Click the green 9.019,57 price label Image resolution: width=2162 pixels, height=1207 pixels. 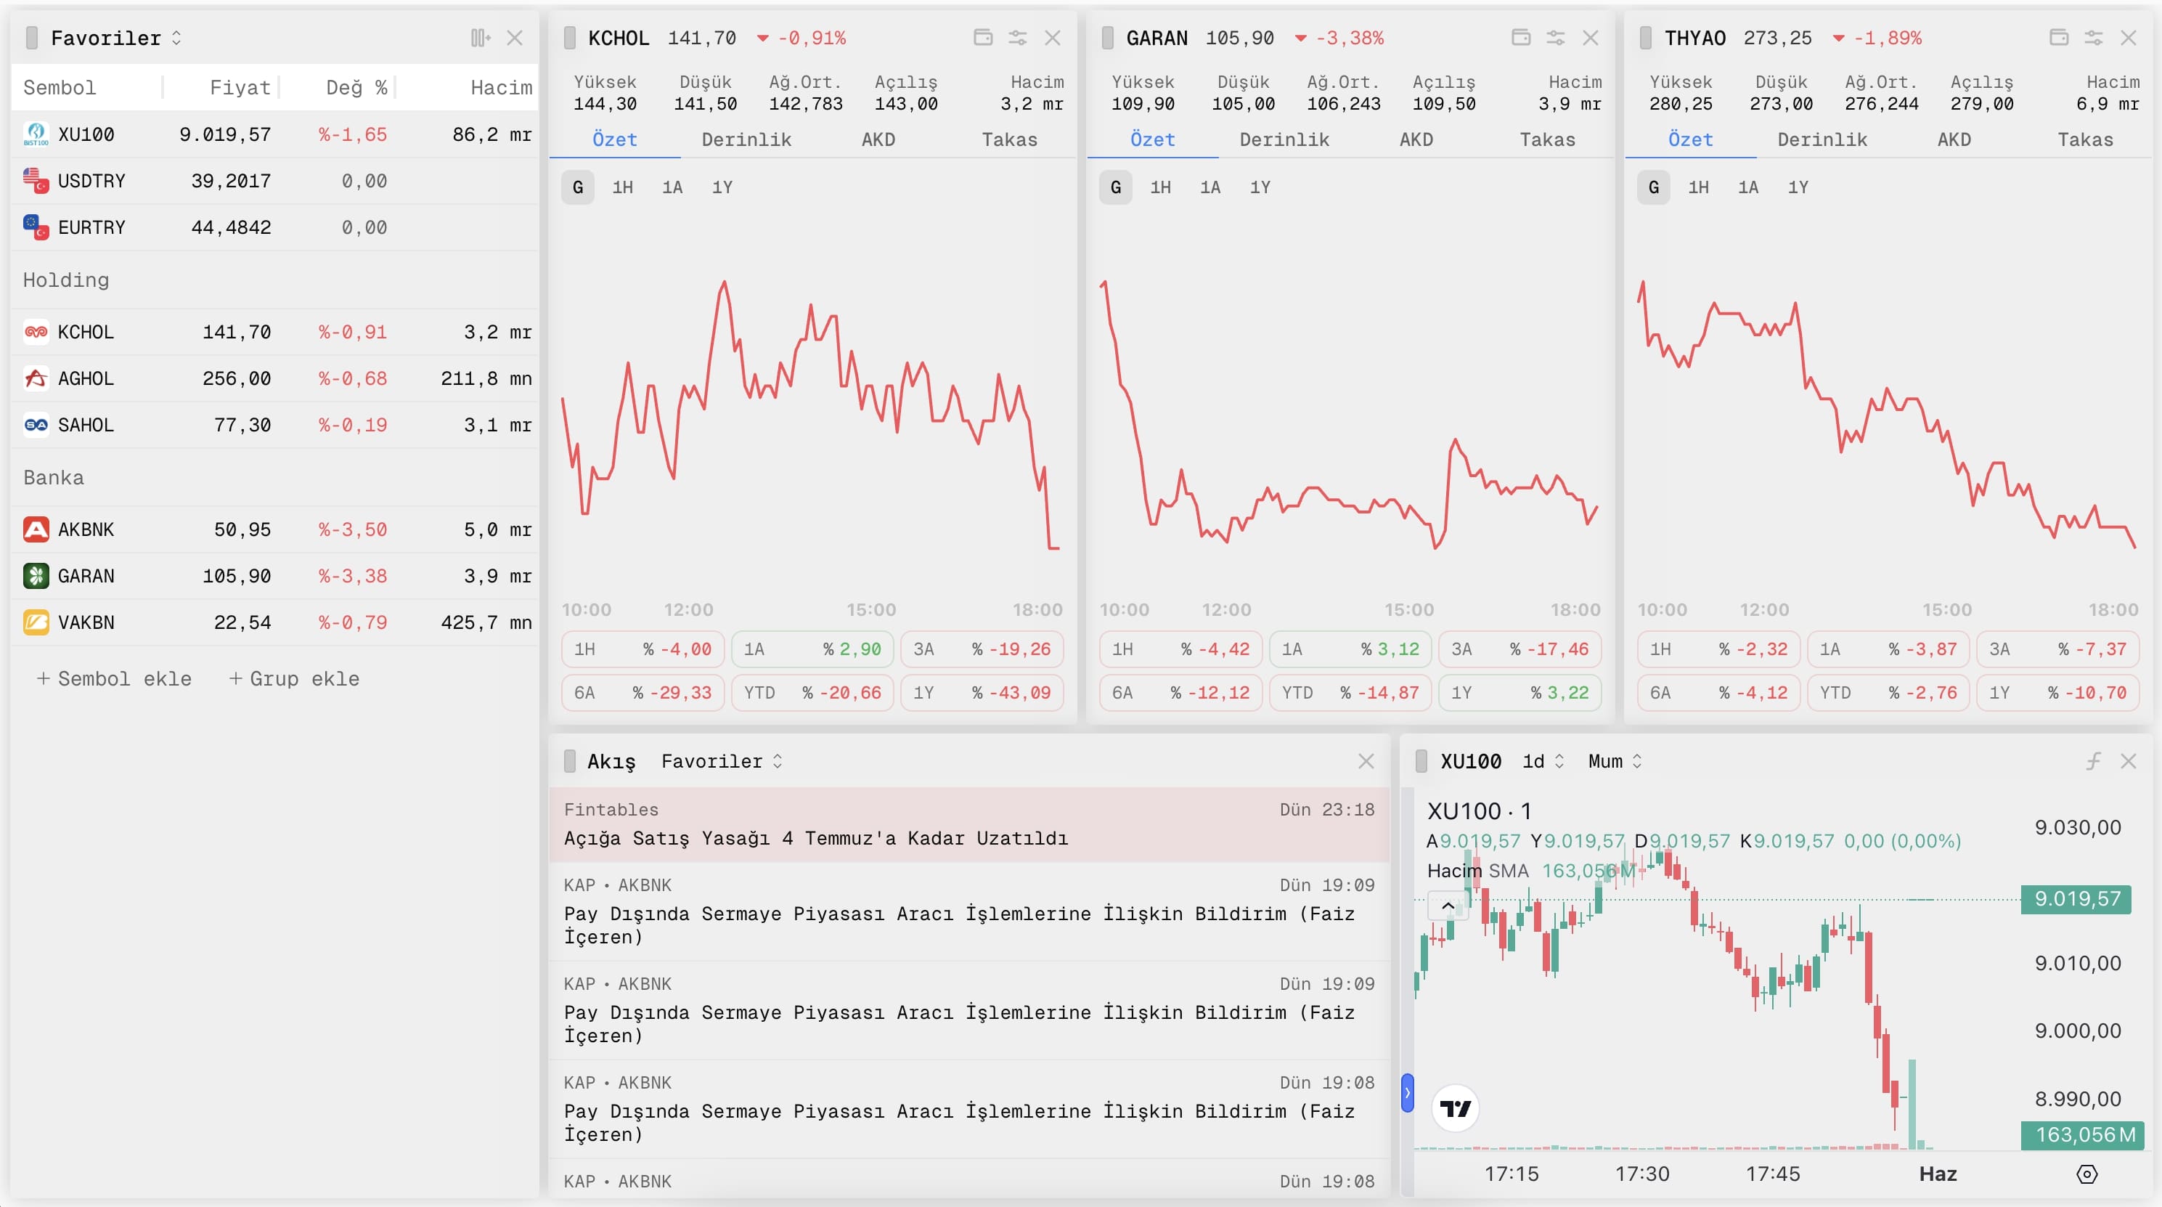pos(2076,899)
